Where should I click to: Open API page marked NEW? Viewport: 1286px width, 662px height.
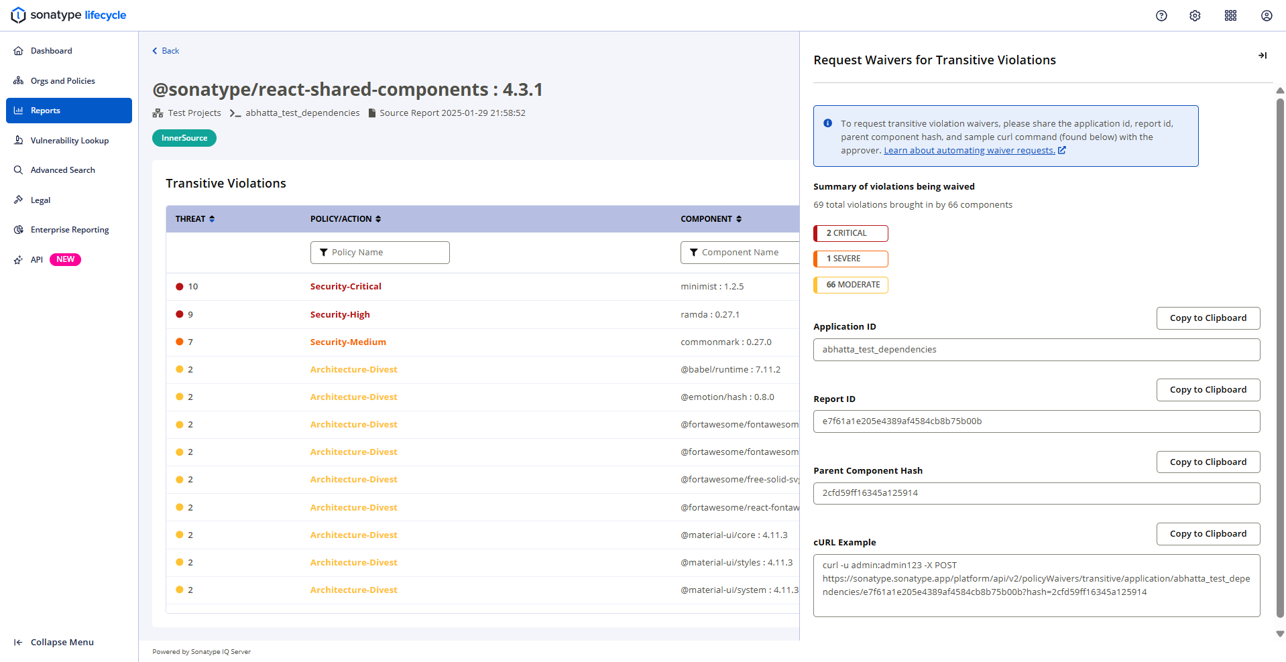(69, 259)
